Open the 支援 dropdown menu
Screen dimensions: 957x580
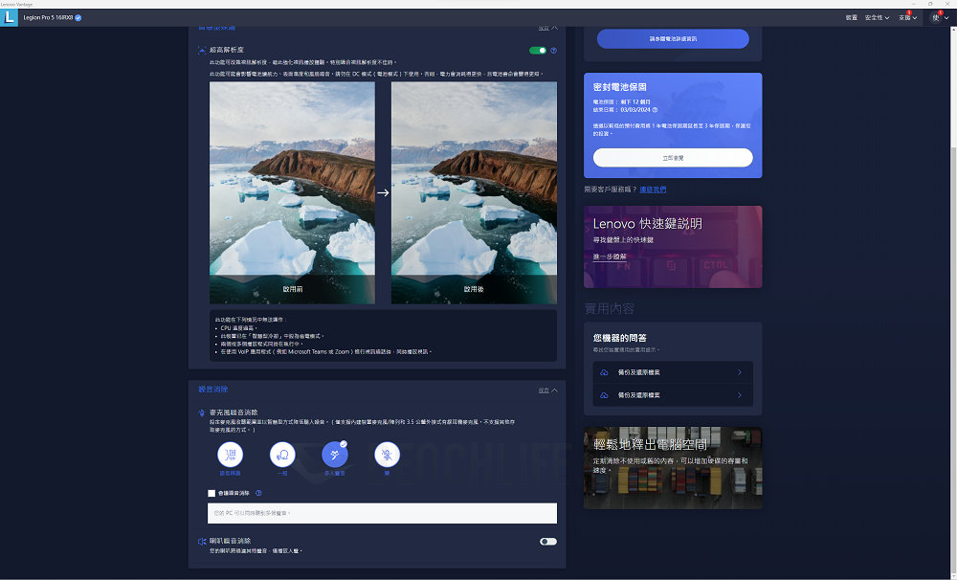coord(907,17)
